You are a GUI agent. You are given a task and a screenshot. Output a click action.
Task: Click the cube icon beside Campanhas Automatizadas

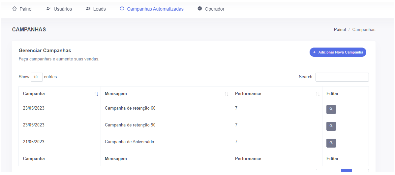point(122,9)
